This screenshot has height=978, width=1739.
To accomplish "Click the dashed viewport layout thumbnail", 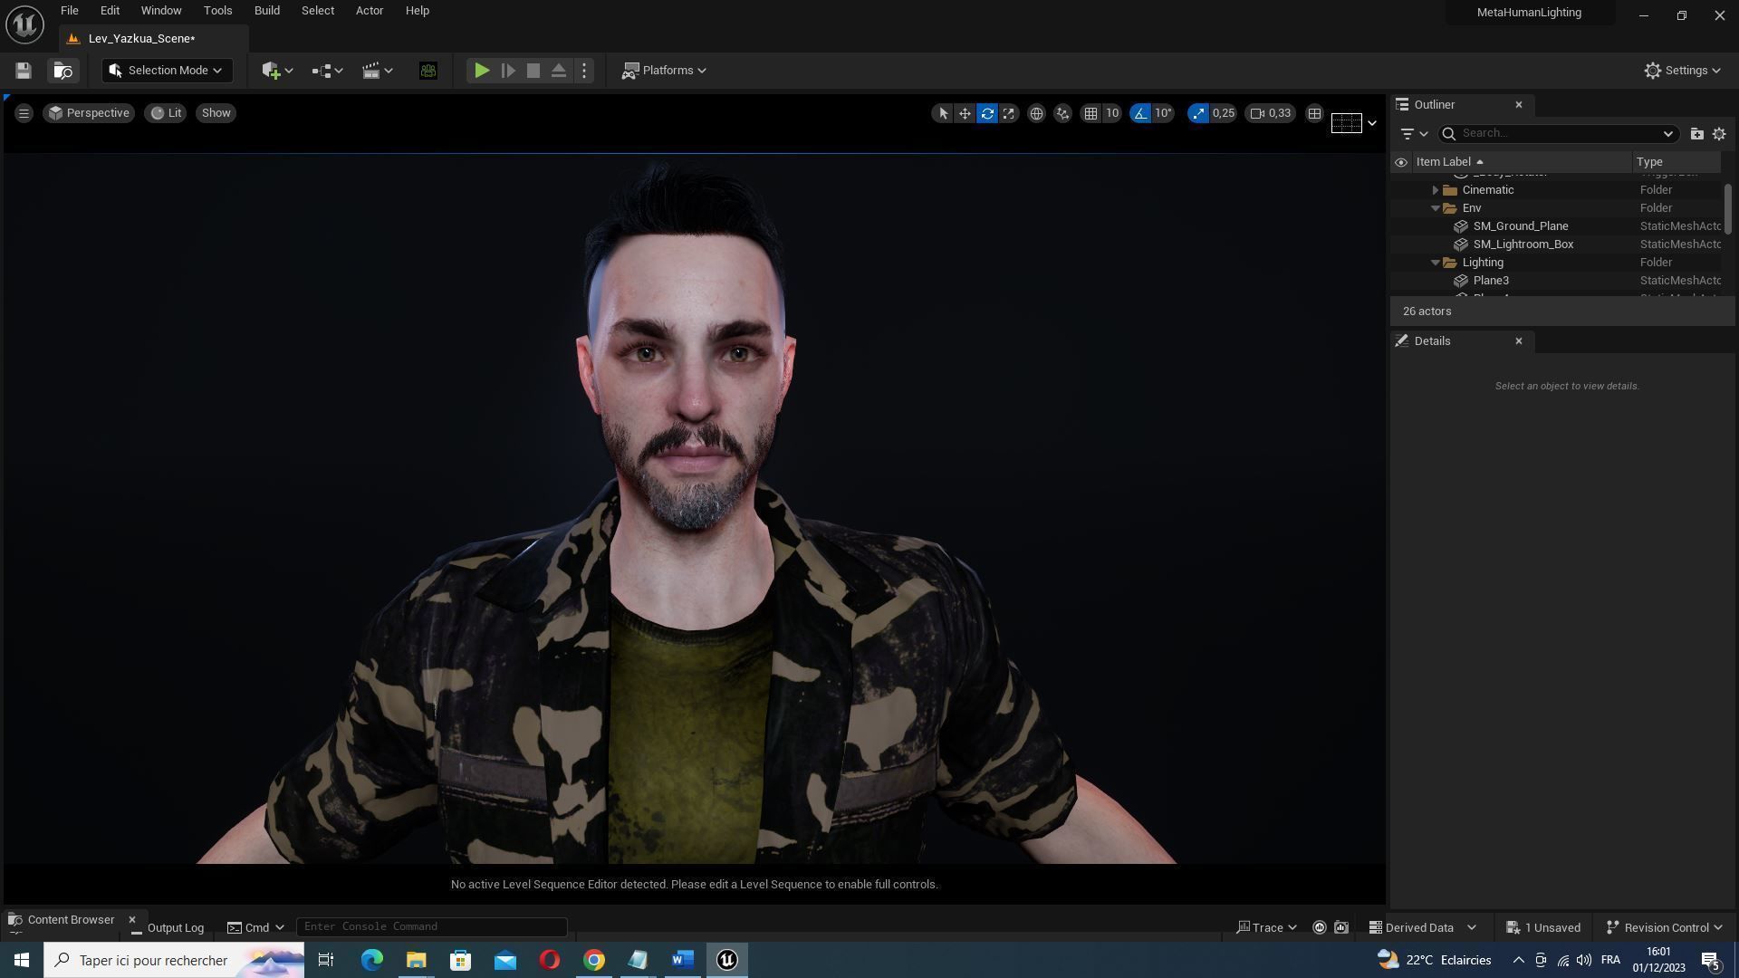I will [x=1346, y=123].
